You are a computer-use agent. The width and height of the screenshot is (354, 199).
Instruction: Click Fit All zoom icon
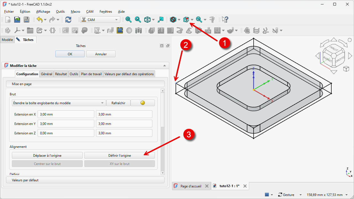coord(128,20)
